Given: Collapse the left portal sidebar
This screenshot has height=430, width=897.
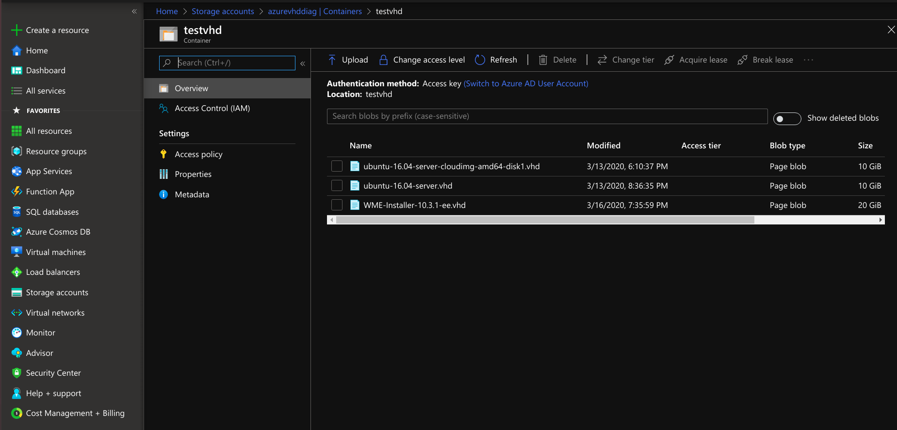Looking at the screenshot, I should (x=134, y=11).
